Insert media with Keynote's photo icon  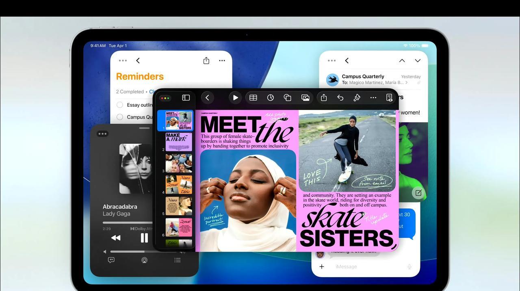tap(305, 97)
